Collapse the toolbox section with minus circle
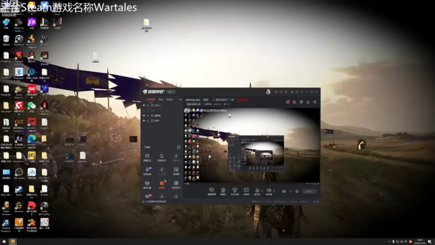435x245 pixels. 179,147
